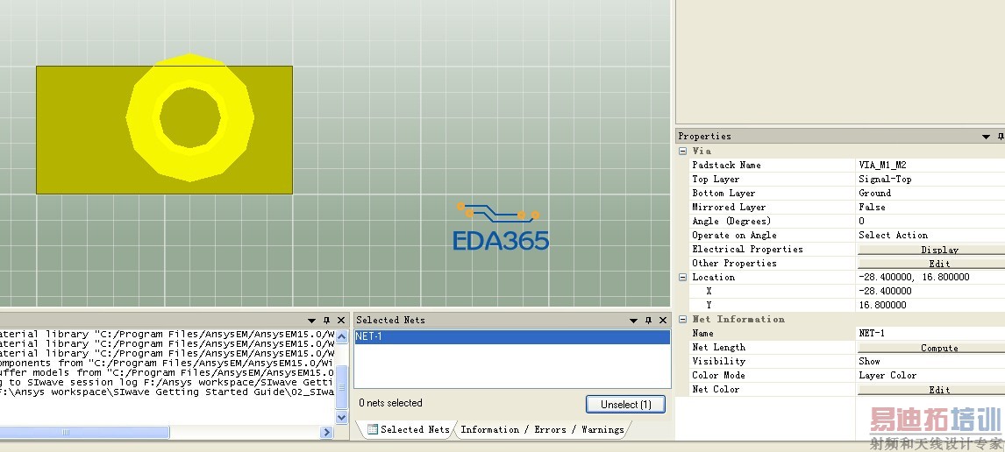Collapse the Net Information group
Image resolution: width=1005 pixels, height=452 pixels.
click(682, 319)
